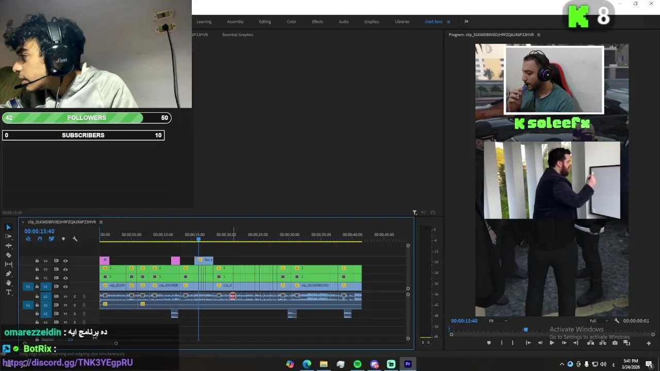This screenshot has width=660, height=371.
Task: Select the Razor tool
Action: click(8, 255)
